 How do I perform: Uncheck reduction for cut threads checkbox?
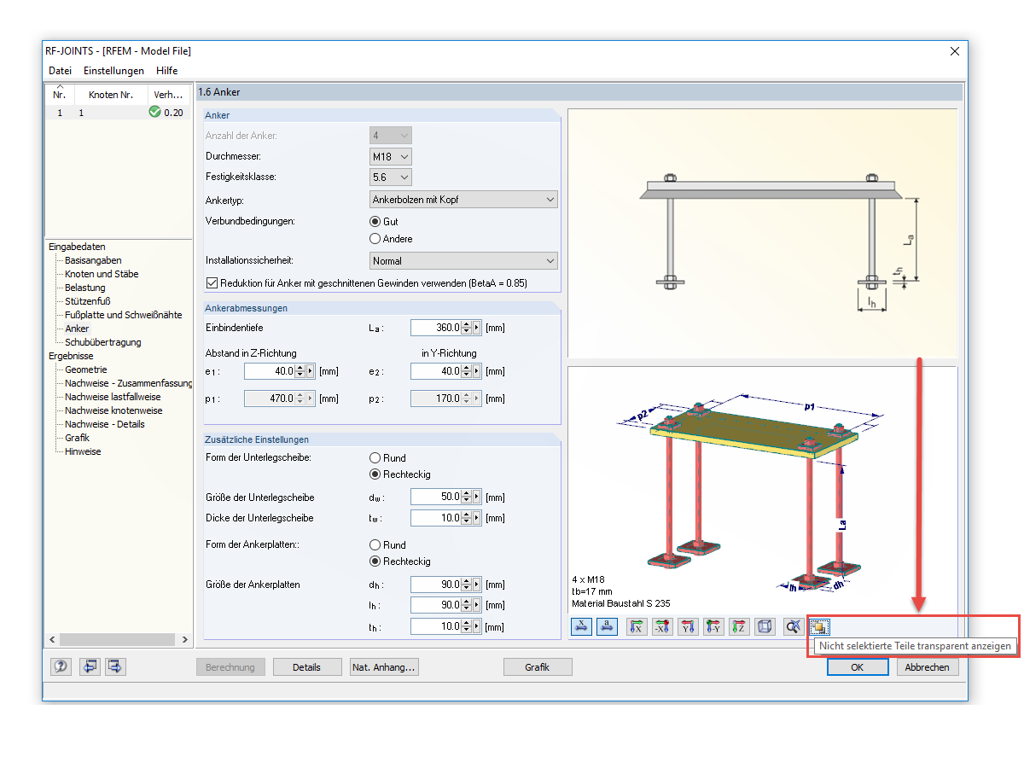tap(212, 282)
